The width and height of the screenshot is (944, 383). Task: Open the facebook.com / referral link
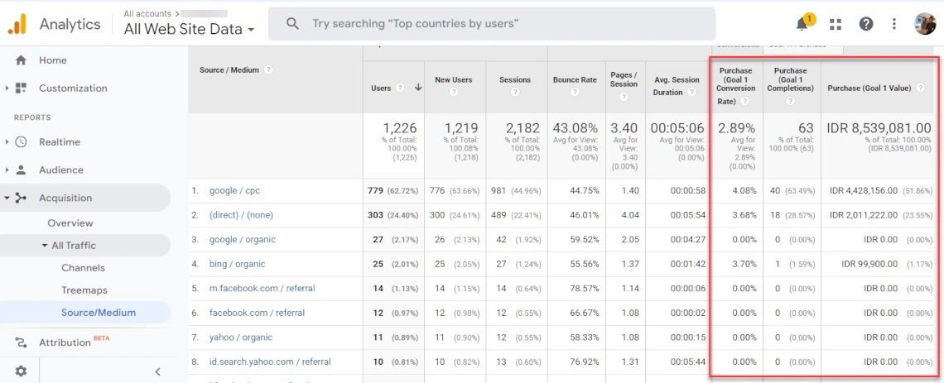[257, 313]
